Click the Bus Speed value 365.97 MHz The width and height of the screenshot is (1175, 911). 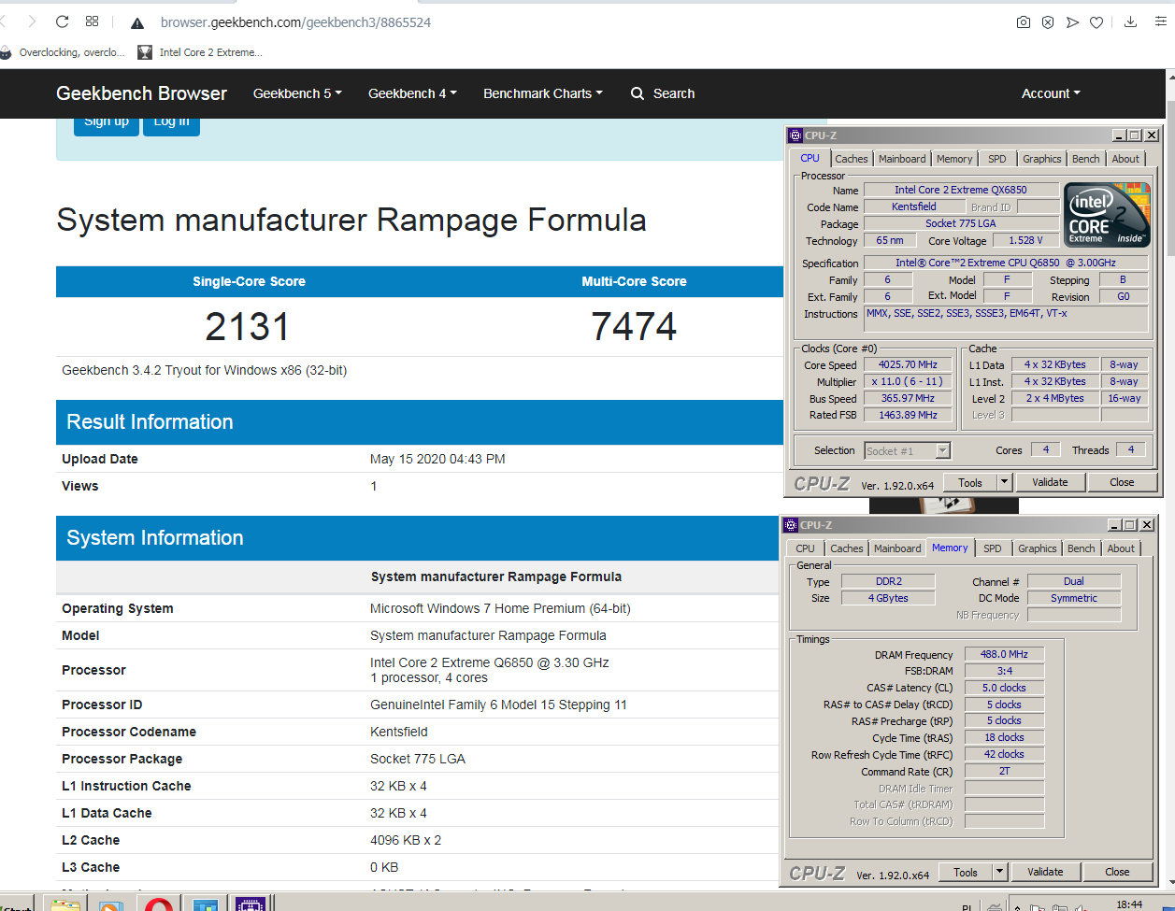(x=908, y=398)
